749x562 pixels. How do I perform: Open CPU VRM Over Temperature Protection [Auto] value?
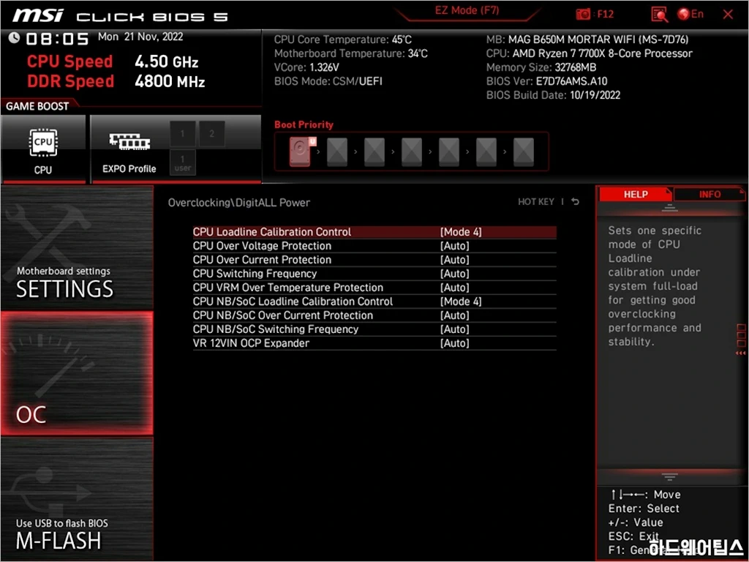(455, 287)
